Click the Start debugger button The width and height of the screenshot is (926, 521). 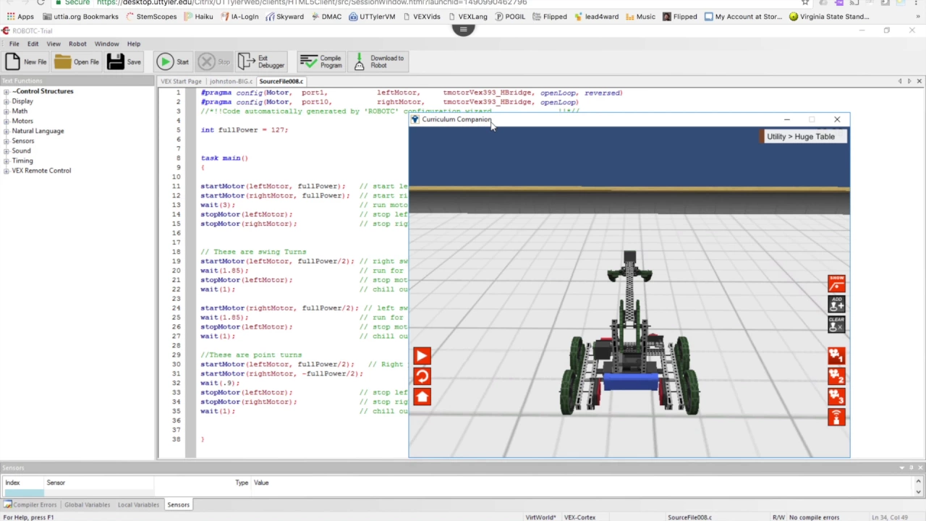click(173, 62)
